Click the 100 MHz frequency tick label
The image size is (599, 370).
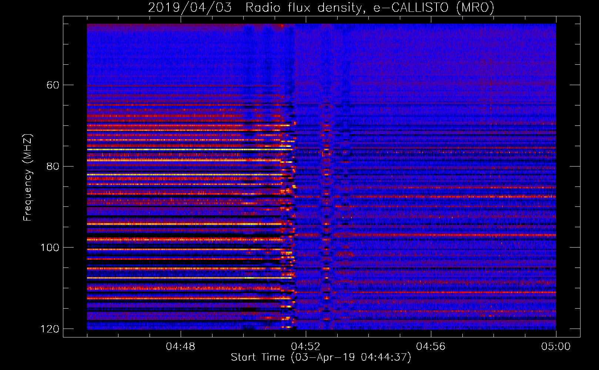[x=50, y=247]
